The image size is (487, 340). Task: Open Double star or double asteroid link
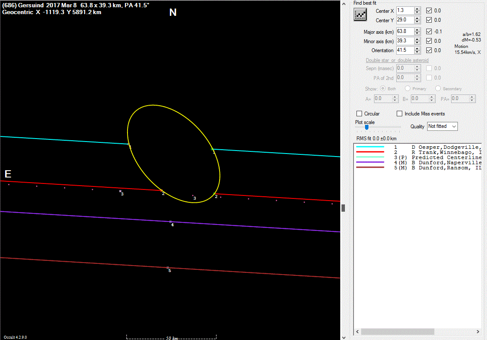coord(397,60)
